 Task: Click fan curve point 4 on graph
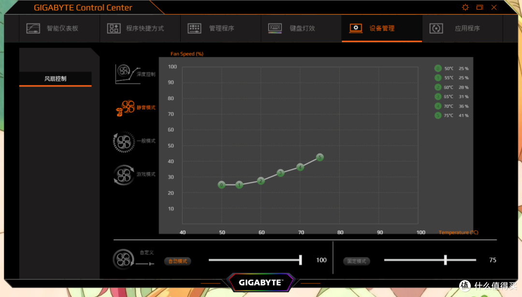(300, 167)
